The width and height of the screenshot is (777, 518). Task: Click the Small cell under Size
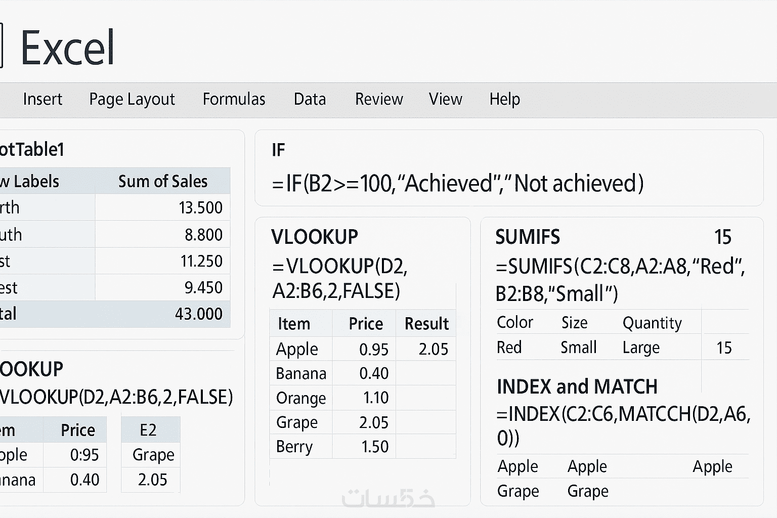coord(578,348)
